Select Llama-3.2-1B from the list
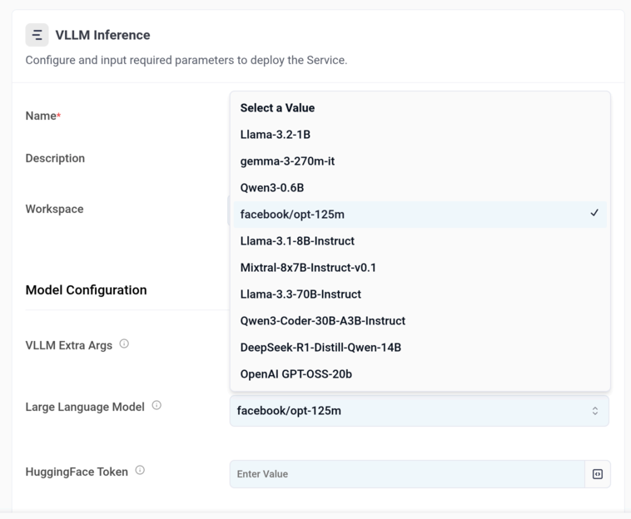The image size is (631, 519). tap(420, 135)
